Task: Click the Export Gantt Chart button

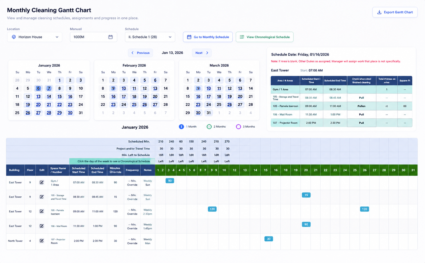Action: [395, 12]
